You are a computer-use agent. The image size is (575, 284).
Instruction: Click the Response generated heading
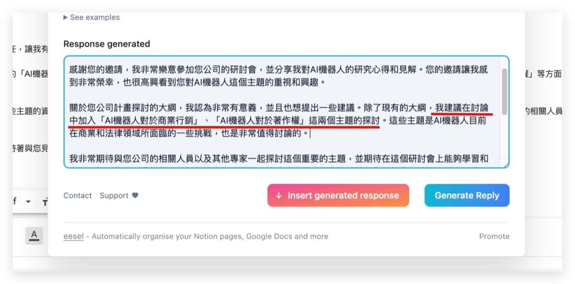107,44
